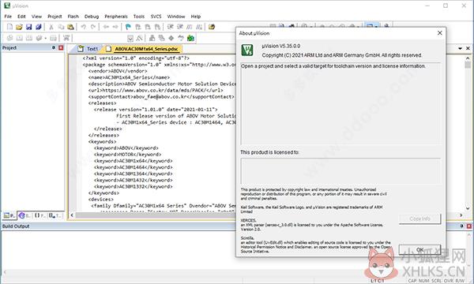Click the Rebuild all target files icon

tap(29, 38)
